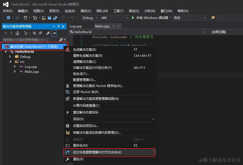
Task: Choose 重命名(M) from context menu
Action: click(110, 146)
